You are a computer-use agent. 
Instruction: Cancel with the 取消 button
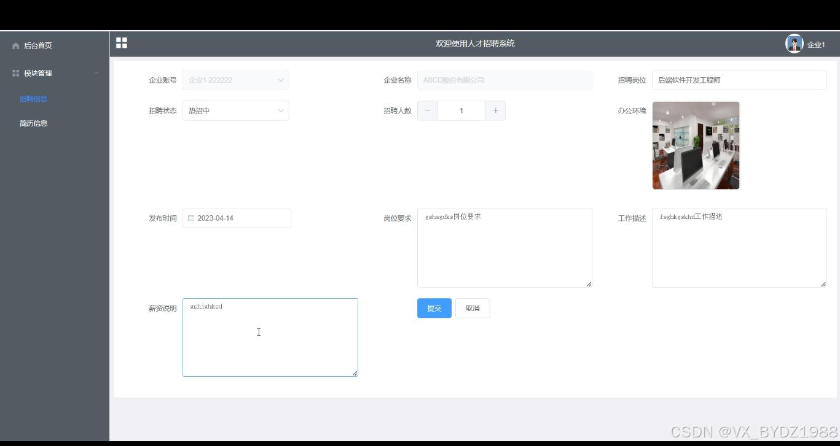click(473, 308)
